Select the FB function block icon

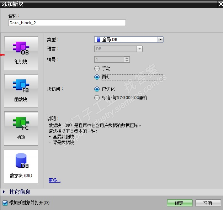pos(21,91)
